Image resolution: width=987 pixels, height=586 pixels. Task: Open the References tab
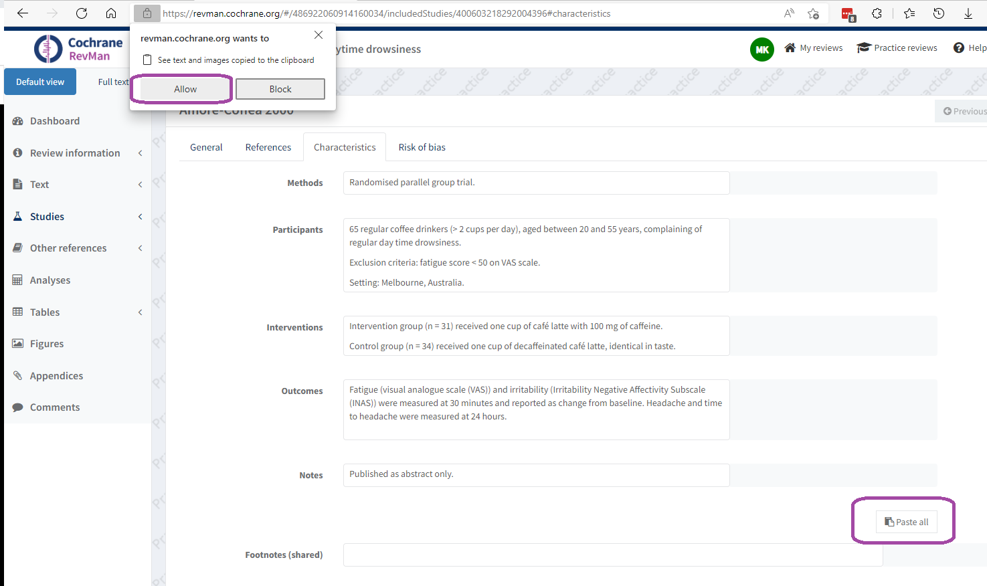[268, 147]
